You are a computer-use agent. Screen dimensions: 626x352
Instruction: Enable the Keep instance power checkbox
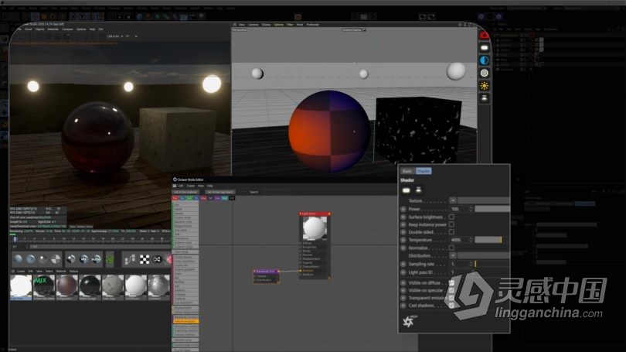coord(451,224)
